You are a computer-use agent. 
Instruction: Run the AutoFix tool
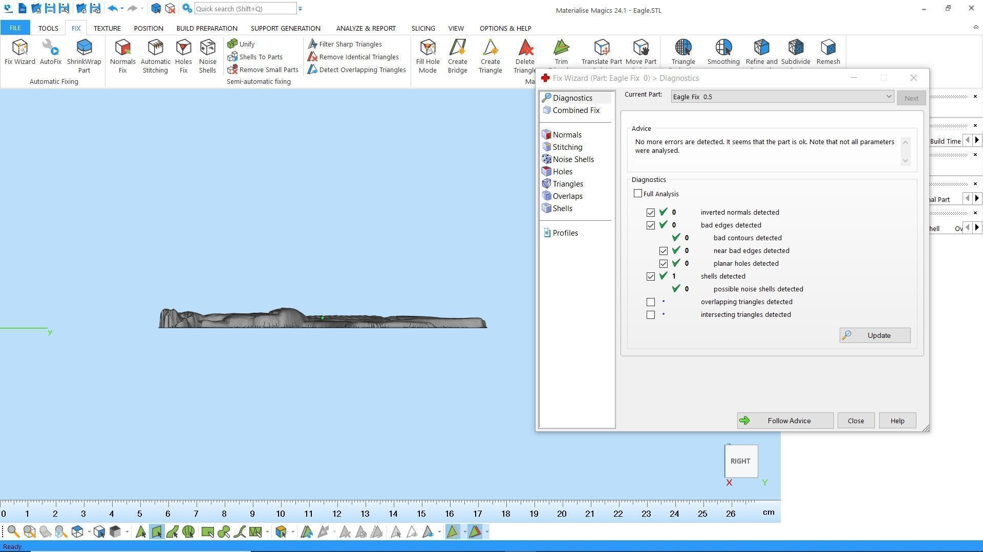click(x=50, y=52)
